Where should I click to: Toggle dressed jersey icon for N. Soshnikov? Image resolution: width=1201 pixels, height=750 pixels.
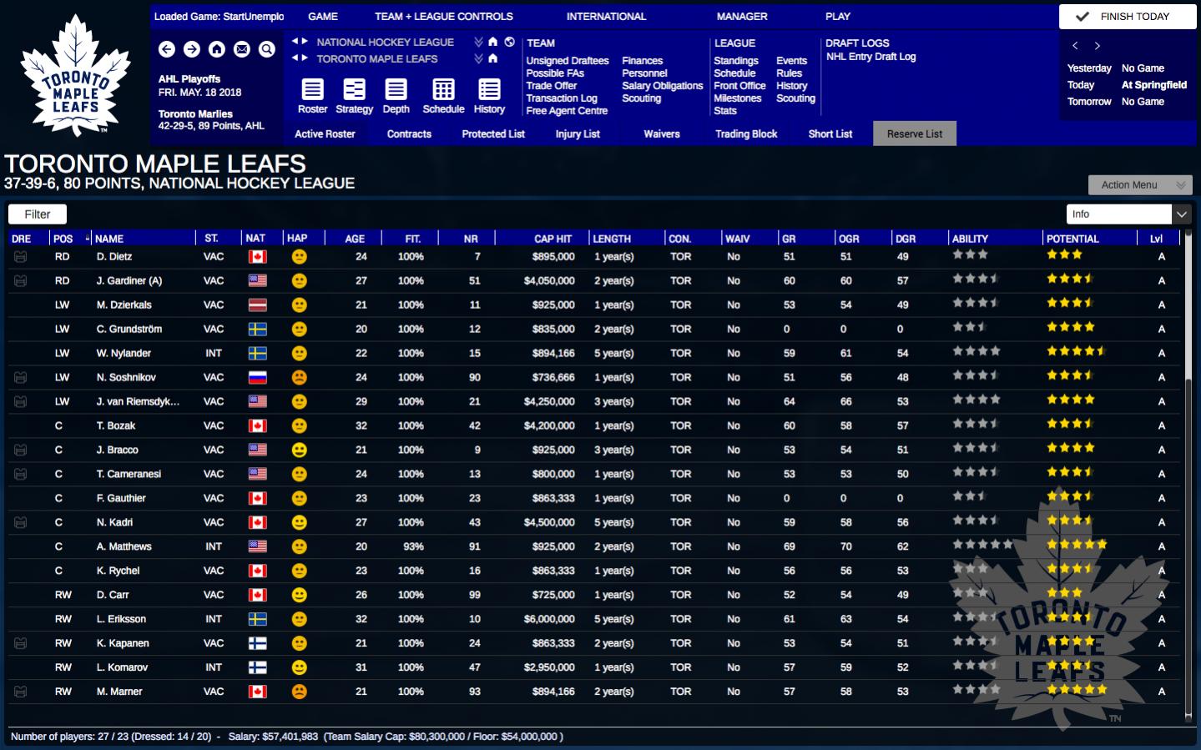21,378
